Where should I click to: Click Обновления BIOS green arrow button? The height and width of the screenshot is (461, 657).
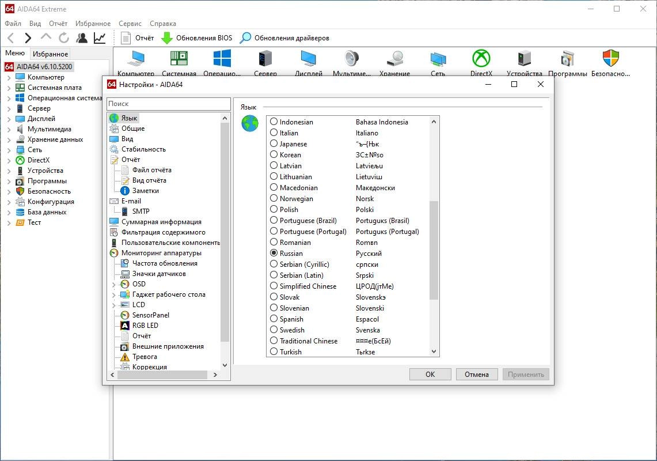[x=196, y=38]
